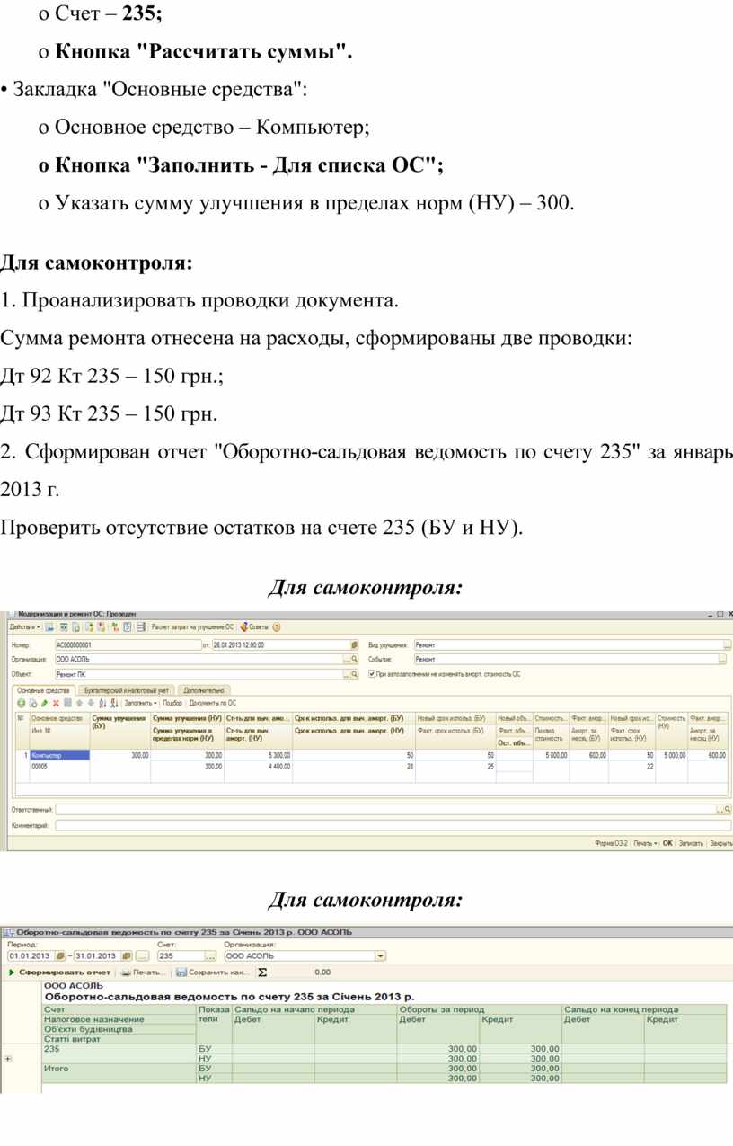Click the Записать button
This screenshot has height=1146, width=733.
[690, 843]
